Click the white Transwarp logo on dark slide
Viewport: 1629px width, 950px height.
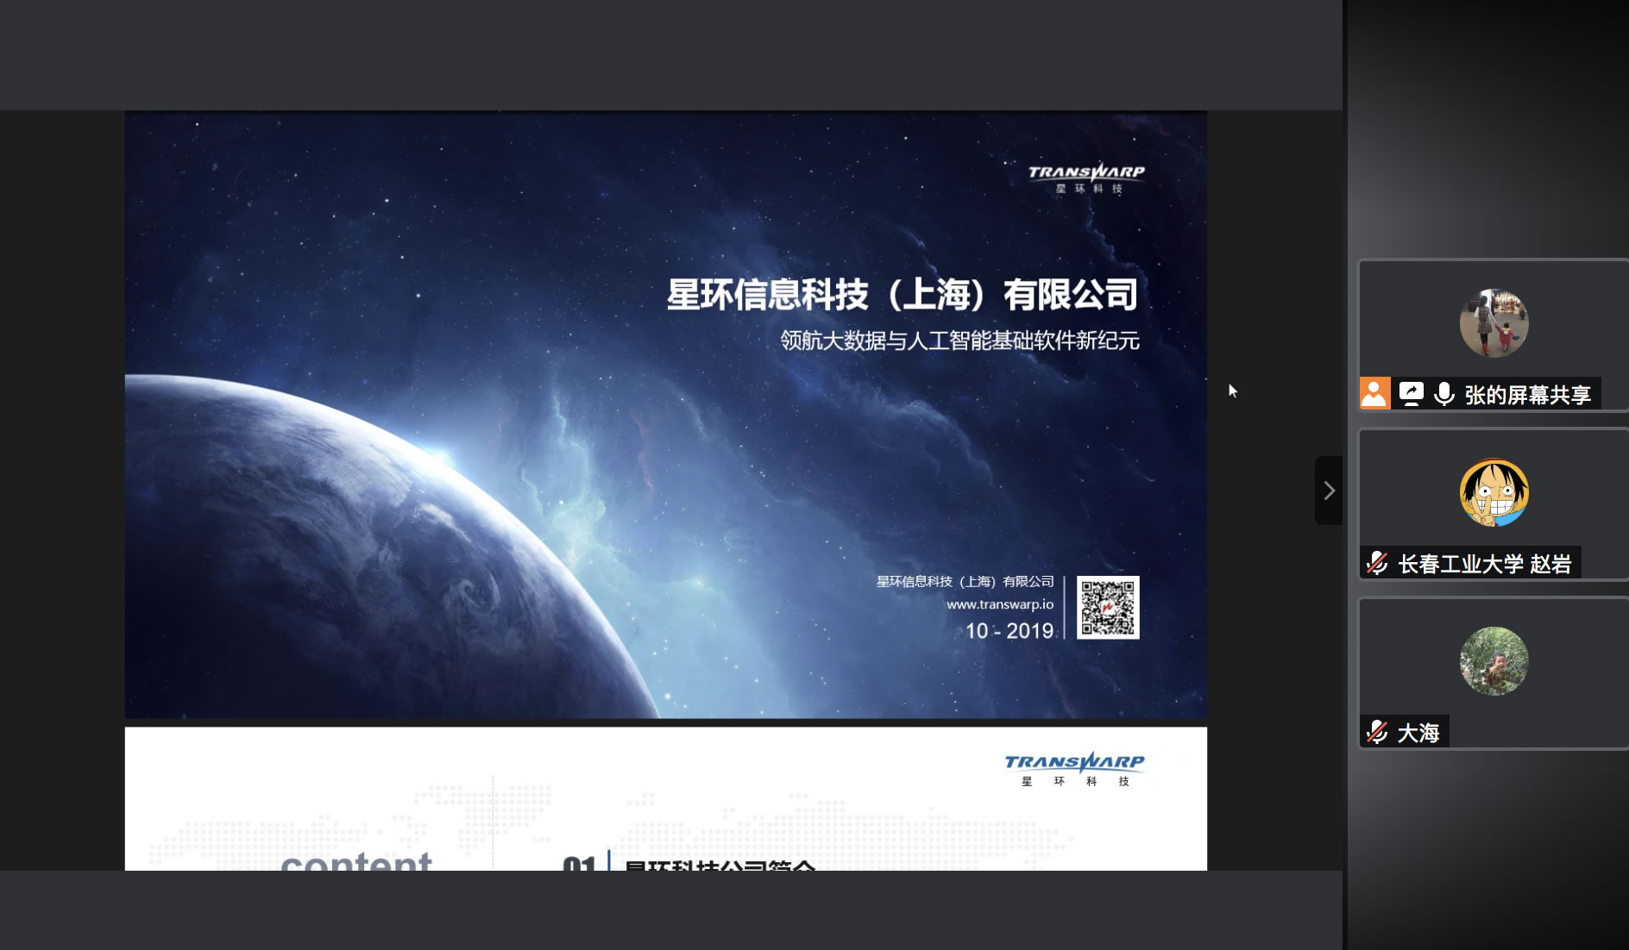1086,177
